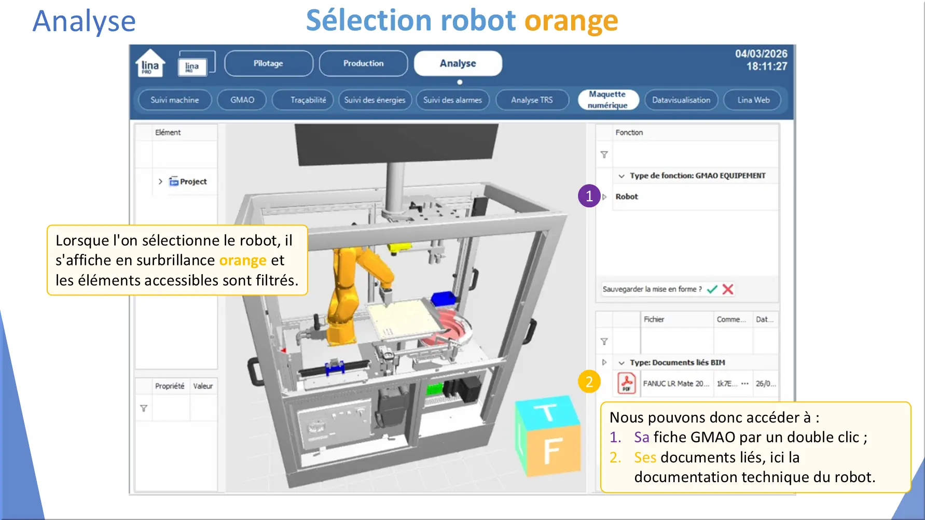Click the Propriété filter funnel icon

click(144, 409)
